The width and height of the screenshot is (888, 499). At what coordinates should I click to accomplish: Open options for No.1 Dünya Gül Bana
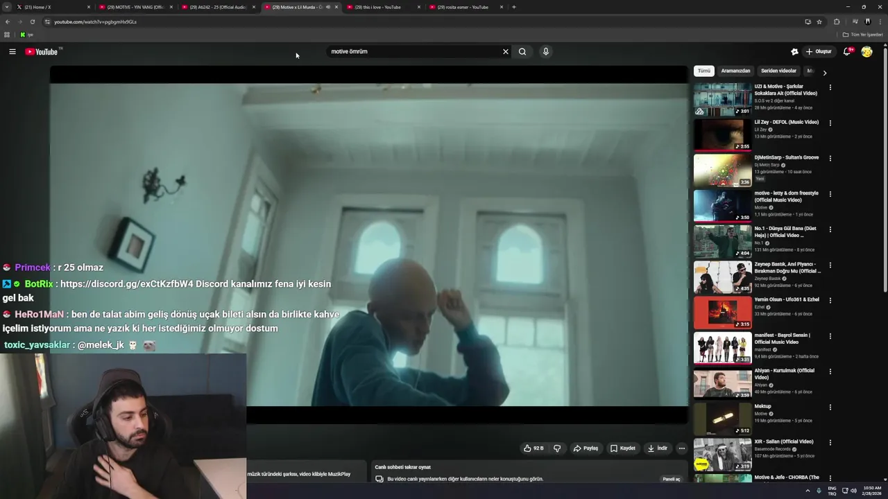pyautogui.click(x=830, y=229)
